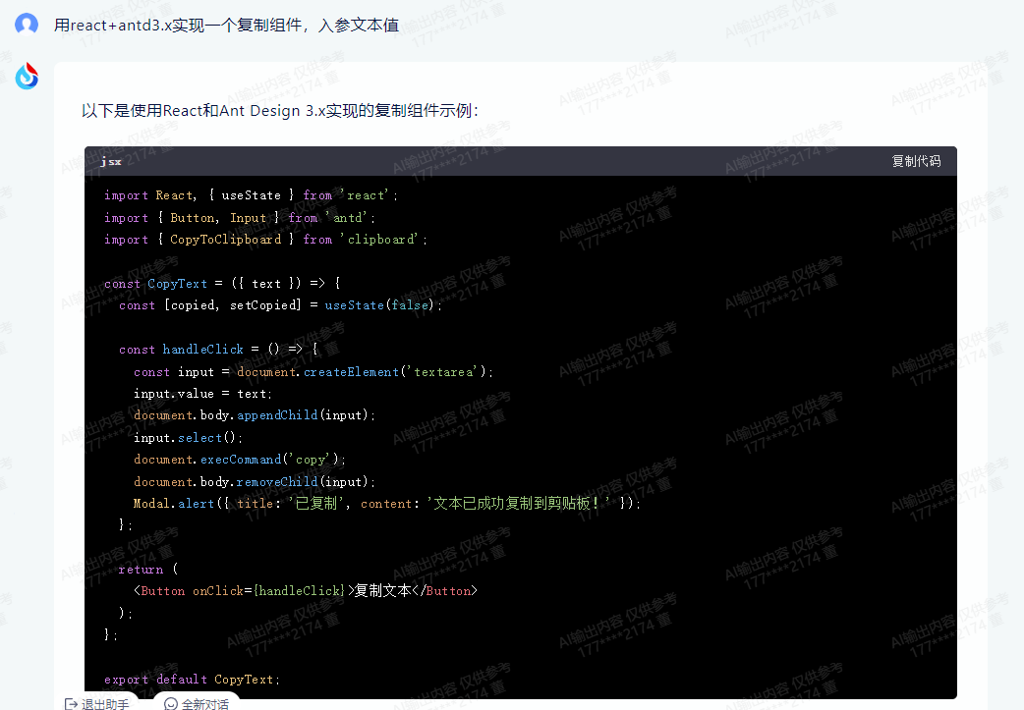The height and width of the screenshot is (710, 1024).
Task: Click the line input.value = text
Action: [202, 394]
